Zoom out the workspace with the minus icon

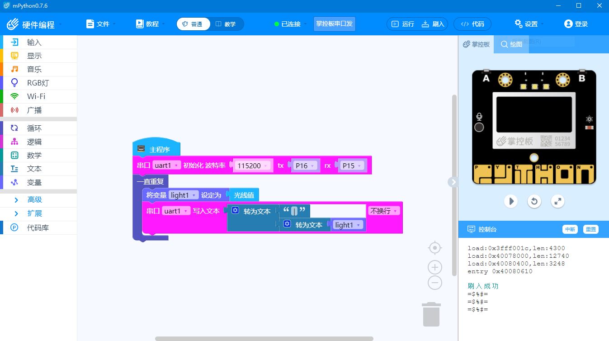coord(434,283)
